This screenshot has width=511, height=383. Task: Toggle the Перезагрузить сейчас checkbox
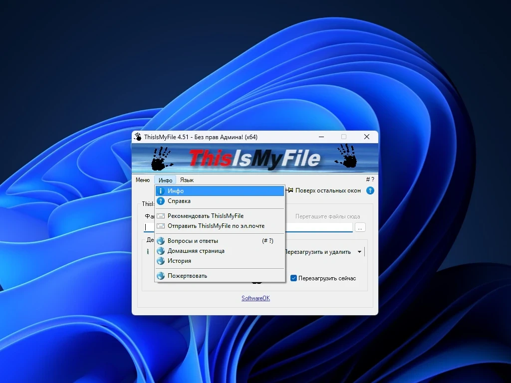click(x=293, y=278)
